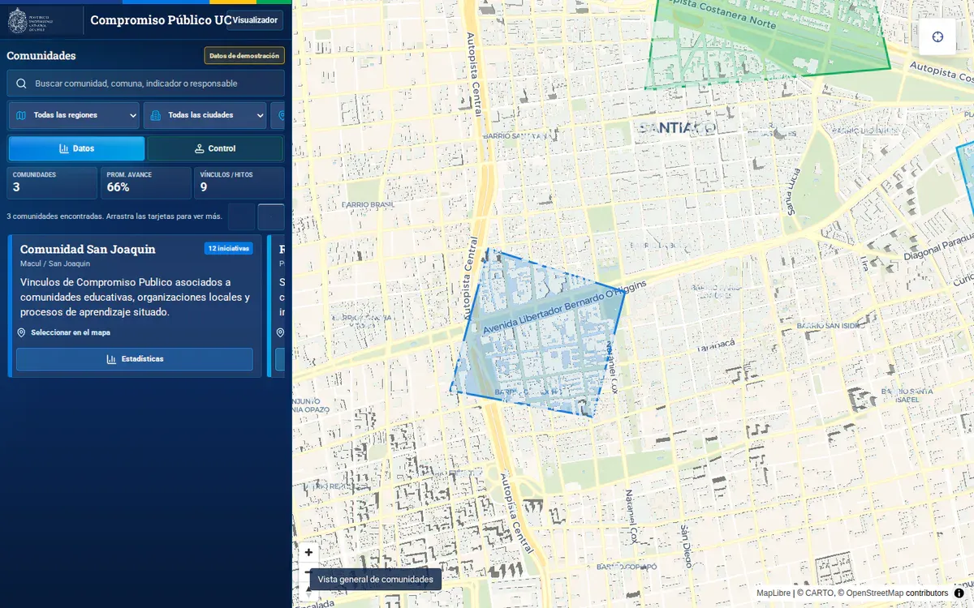Click the building icon beside Todas las ciudades

(156, 115)
